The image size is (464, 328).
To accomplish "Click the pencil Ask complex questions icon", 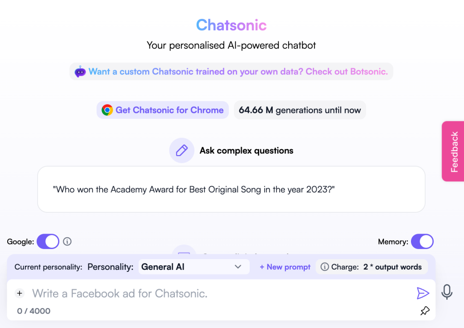I will 182,151.
